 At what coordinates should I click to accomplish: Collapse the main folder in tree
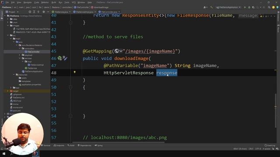pyautogui.click(x=11, y=39)
